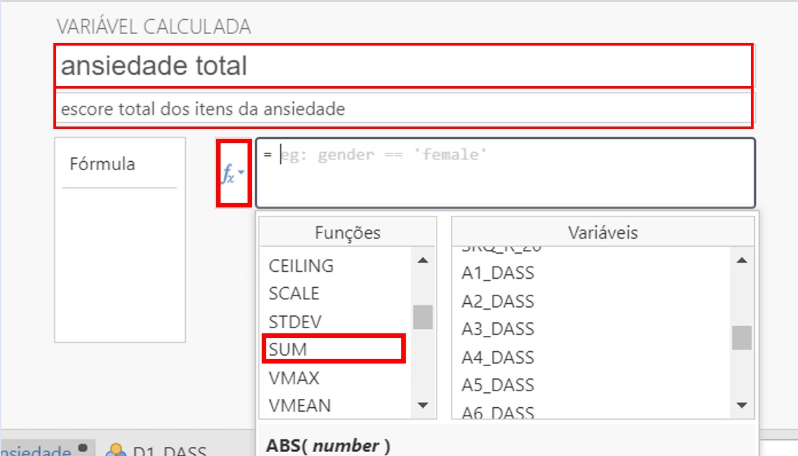
Task: Click in the formula input box
Action: 505,173
